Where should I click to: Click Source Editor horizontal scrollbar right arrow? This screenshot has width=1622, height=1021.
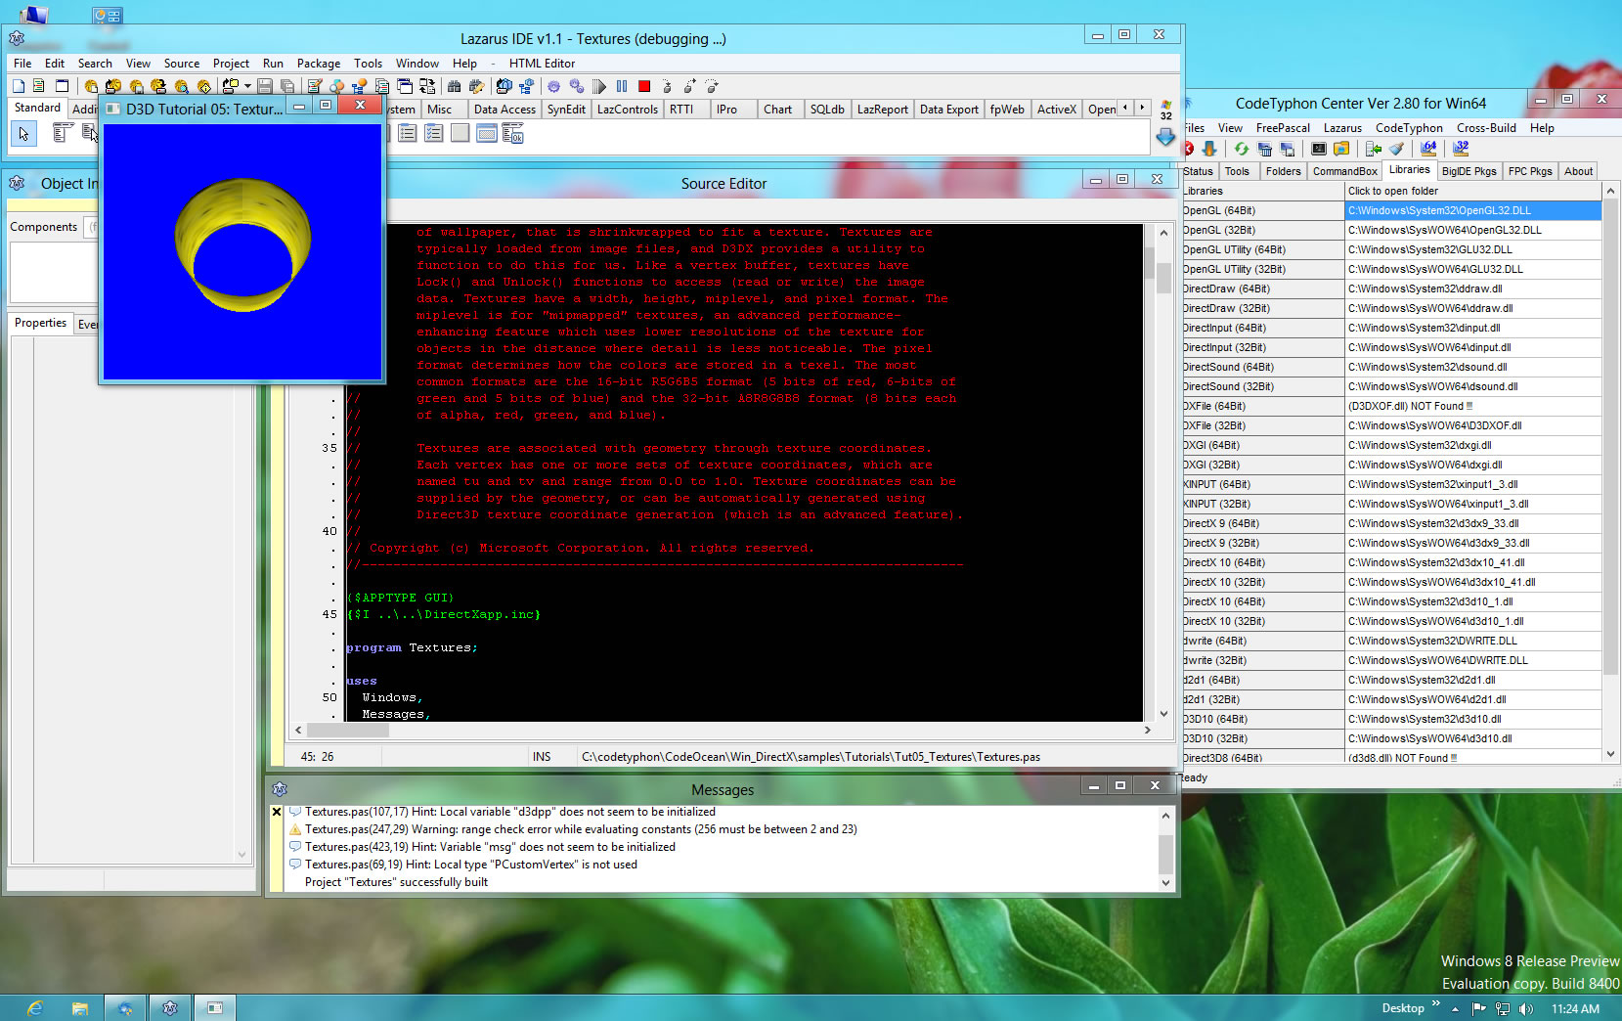[x=1147, y=730]
